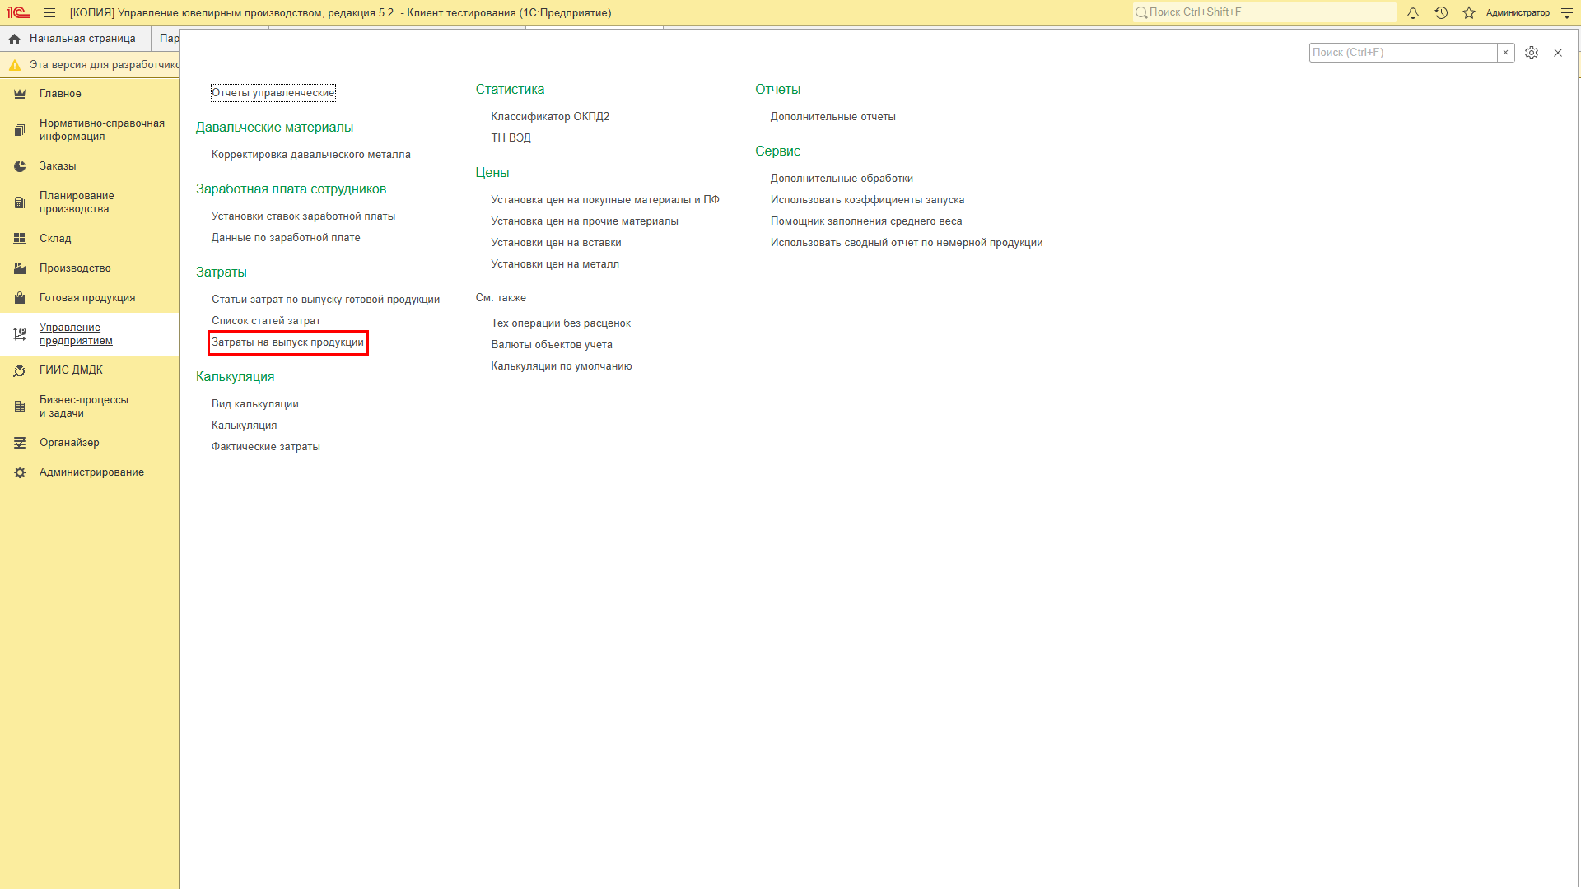Image resolution: width=1581 pixels, height=889 pixels.
Task: Click the Бизнес-процессы и задачи icon
Action: click(20, 407)
